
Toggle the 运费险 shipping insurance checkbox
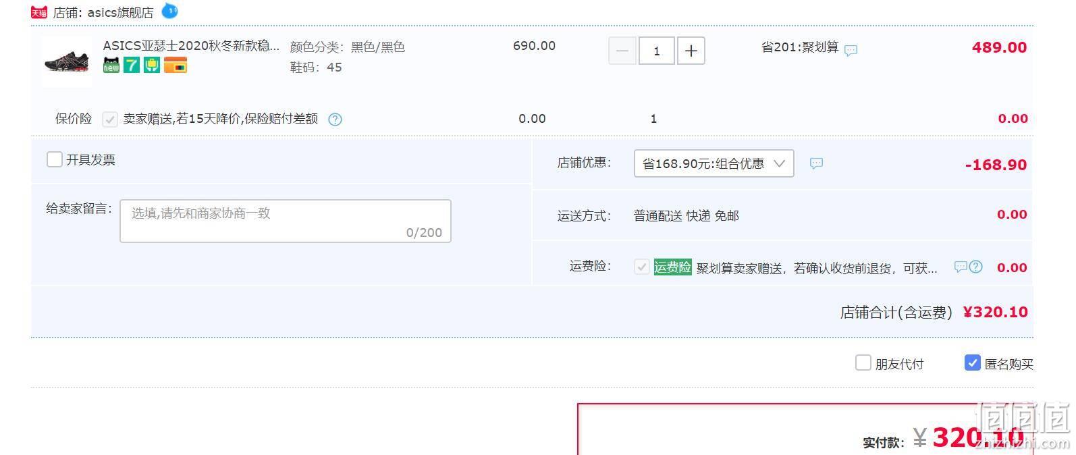pyautogui.click(x=641, y=267)
